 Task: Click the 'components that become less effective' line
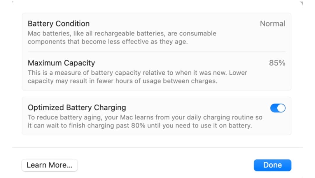click(108, 41)
